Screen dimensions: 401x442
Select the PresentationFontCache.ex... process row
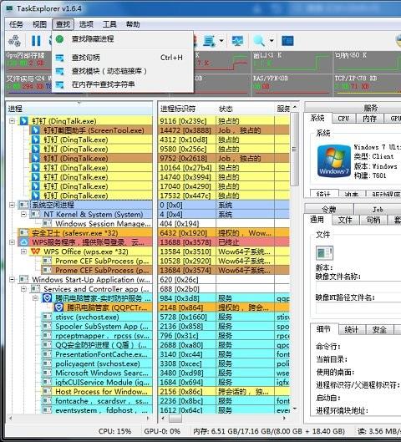coord(97,354)
